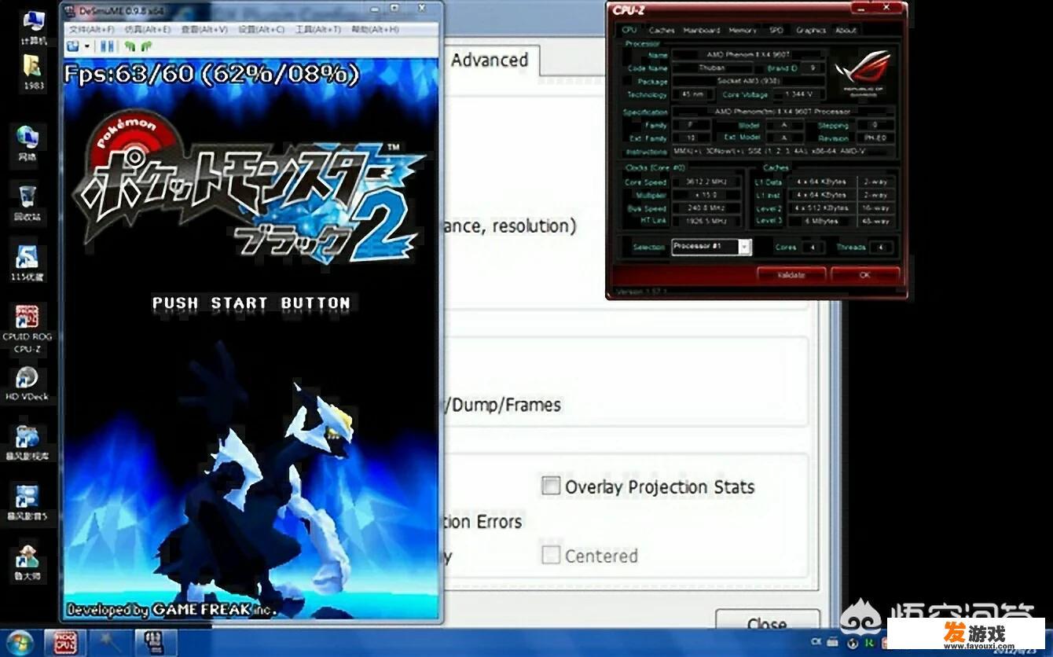1053x657 pixels.
Task: Expand the open-ROM dropdown arrow in DeSmuME toolbar
Action: point(86,47)
